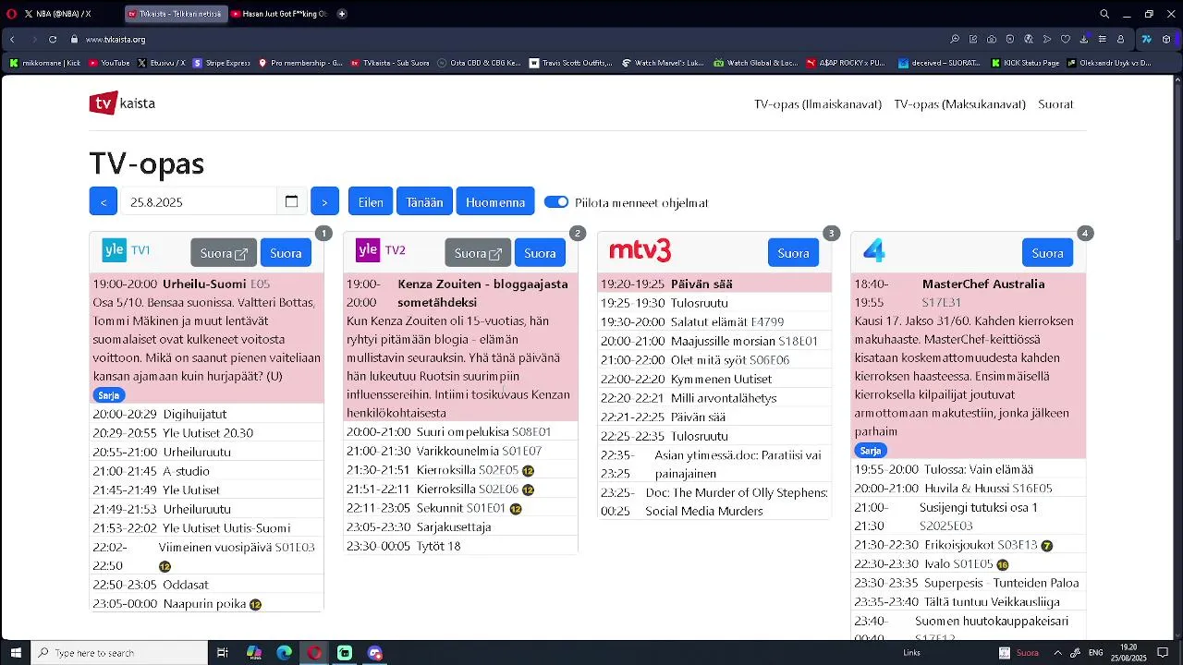Click the Eilen button

click(371, 201)
